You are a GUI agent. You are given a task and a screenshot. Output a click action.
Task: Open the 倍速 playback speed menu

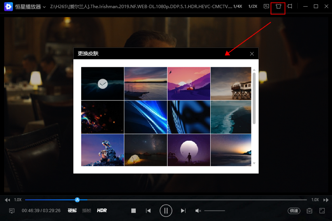click(x=294, y=210)
